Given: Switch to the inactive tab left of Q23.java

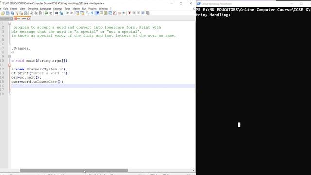Looking at the screenshot, I should coord(6,18).
